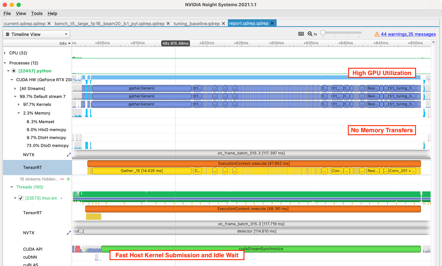The height and width of the screenshot is (266, 442).
Task: Select the report.qdrep.qdrep tab
Action: (x=249, y=23)
